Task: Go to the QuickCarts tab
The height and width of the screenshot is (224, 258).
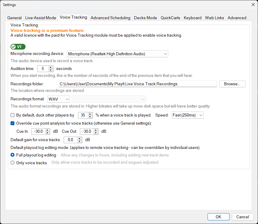Action: (170, 18)
